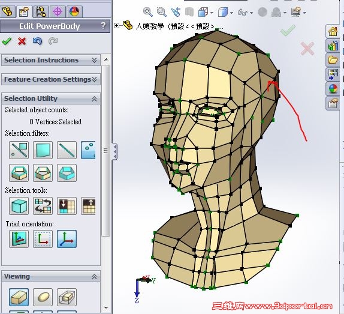The width and height of the screenshot is (344, 314).
Task: Click the Edit Appearance sphere icon
Action: coord(262,12)
